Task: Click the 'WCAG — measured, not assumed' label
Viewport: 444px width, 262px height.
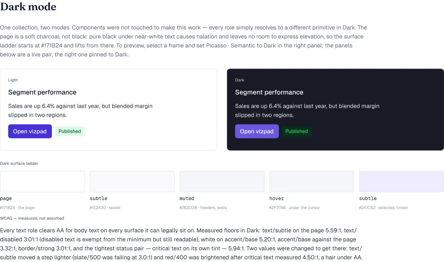Action: (32, 218)
